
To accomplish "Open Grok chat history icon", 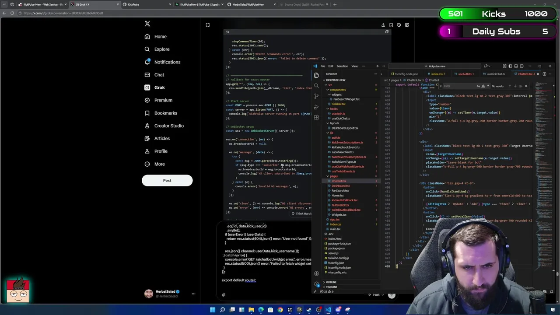I will point(399,25).
